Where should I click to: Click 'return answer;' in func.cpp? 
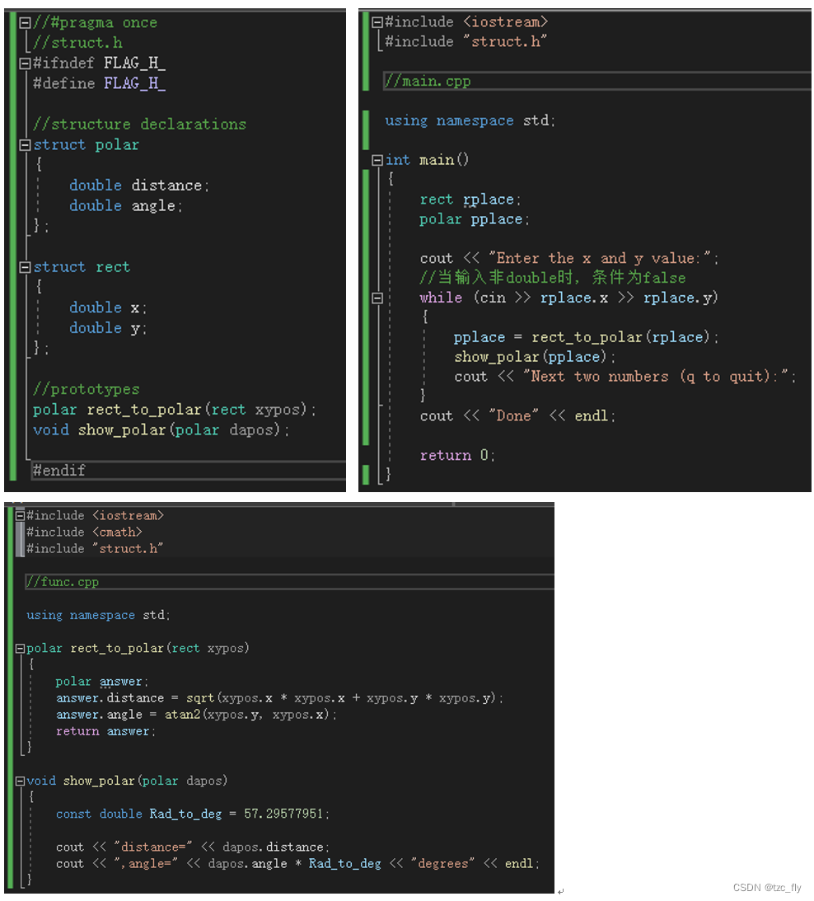point(105,731)
